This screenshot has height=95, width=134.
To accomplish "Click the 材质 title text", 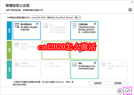I will tap(109, 64).
